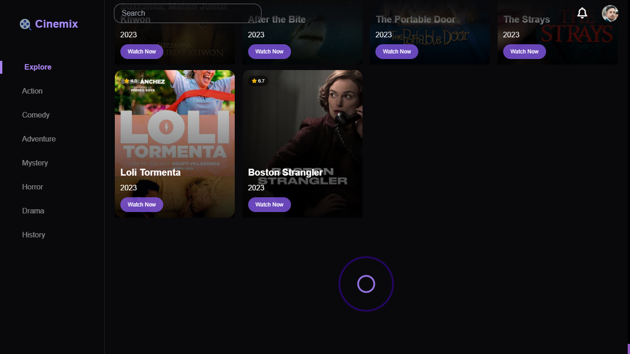This screenshot has height=354, width=630.
Task: Open the Mystery category
Action: [x=35, y=163]
